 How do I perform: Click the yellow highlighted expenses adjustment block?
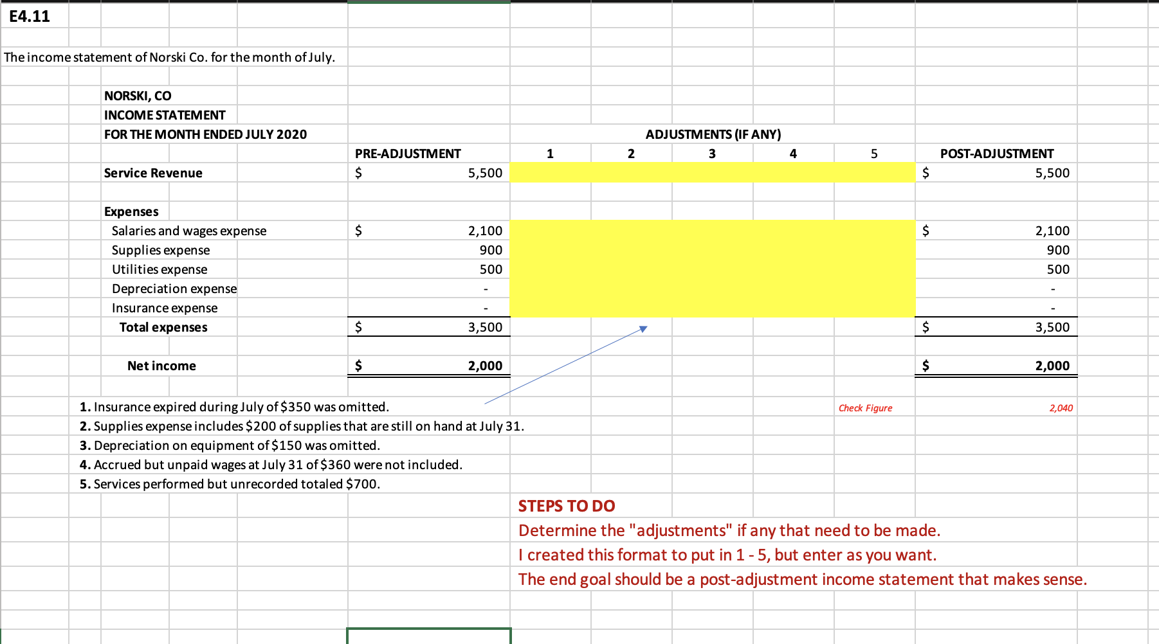pos(712,269)
